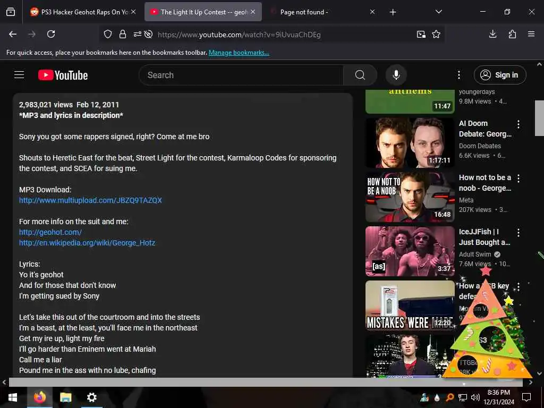Open options for IceJJFish video
544x408 pixels.
coord(518,233)
